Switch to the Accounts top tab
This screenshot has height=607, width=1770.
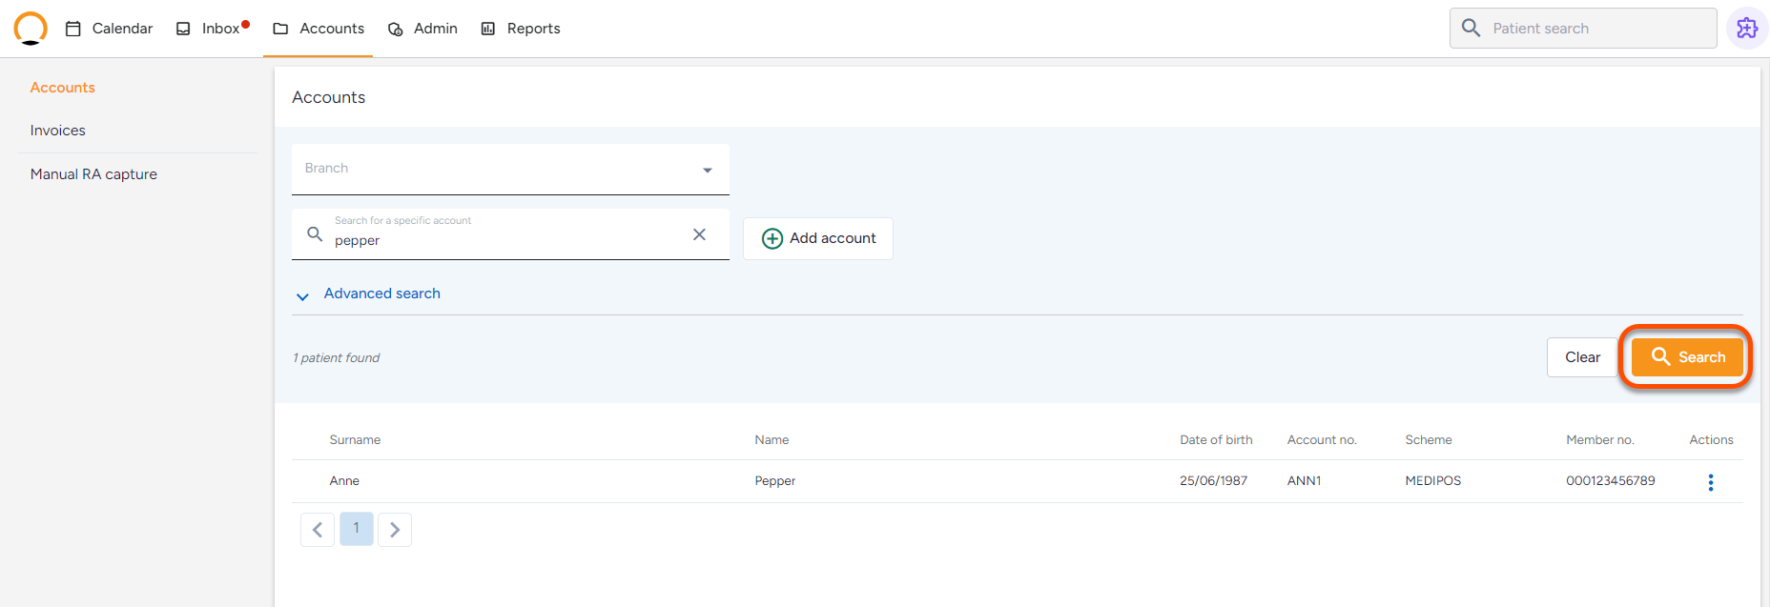pos(319,29)
